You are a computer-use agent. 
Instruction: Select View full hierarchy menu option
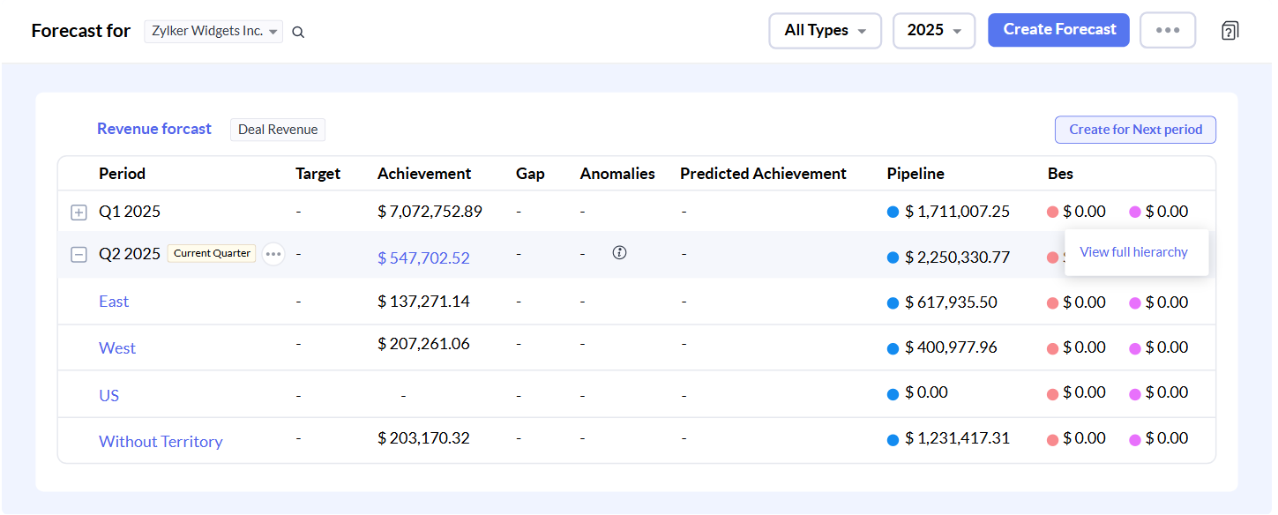(x=1133, y=252)
